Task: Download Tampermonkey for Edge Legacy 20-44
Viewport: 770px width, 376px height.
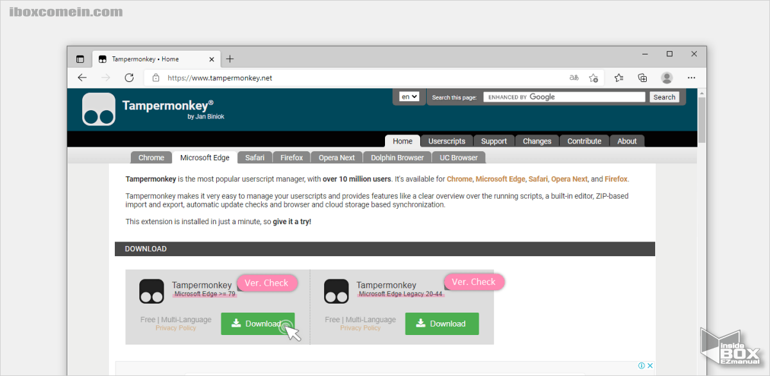Action: point(441,323)
